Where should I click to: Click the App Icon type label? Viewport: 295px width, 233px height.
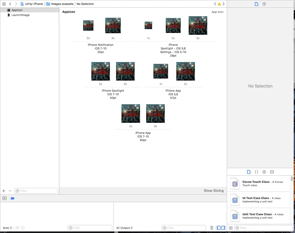pyautogui.click(x=218, y=12)
